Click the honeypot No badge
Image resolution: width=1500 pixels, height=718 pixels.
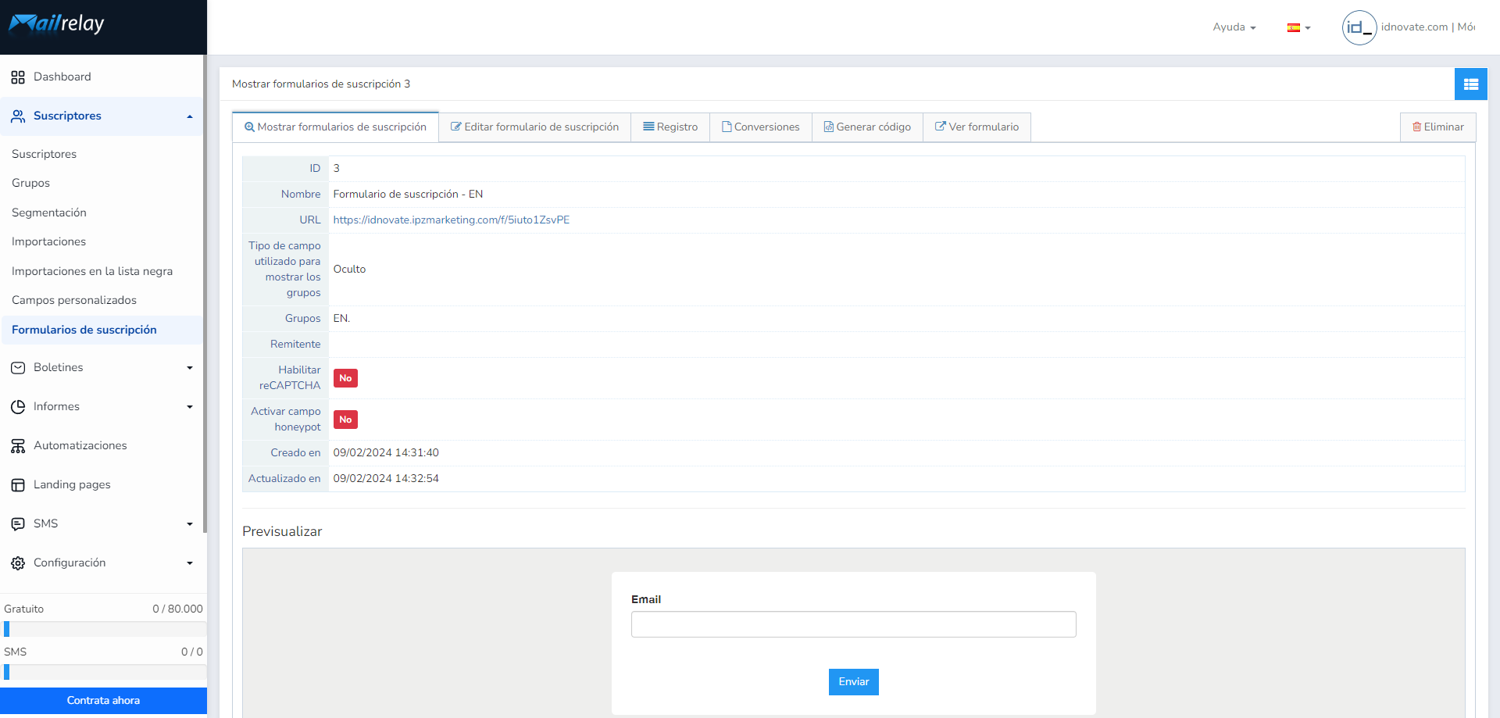(345, 420)
